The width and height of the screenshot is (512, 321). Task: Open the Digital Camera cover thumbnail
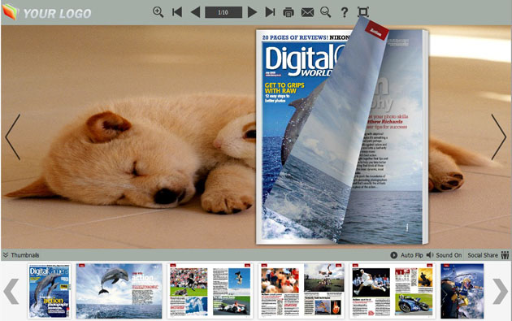(x=50, y=291)
